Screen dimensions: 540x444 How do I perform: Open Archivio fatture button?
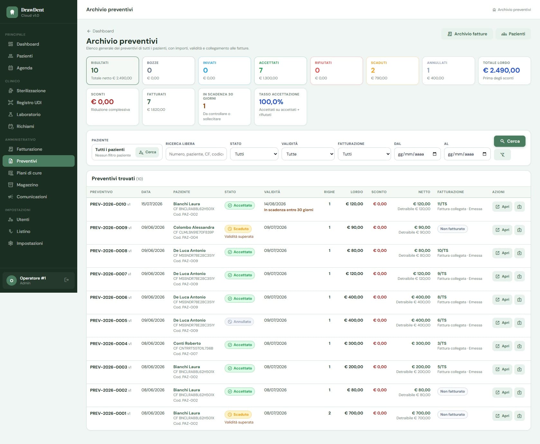pos(467,34)
